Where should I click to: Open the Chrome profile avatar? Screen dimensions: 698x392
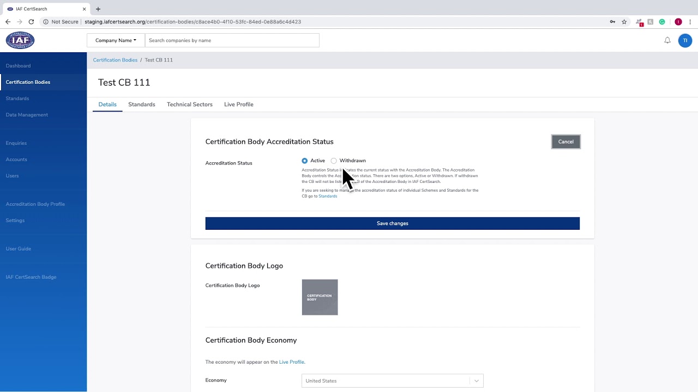[x=678, y=22]
